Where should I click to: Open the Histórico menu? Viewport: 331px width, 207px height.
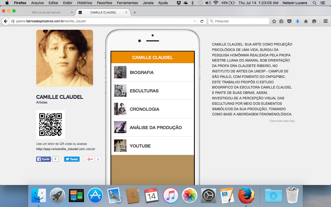coord(85,3)
